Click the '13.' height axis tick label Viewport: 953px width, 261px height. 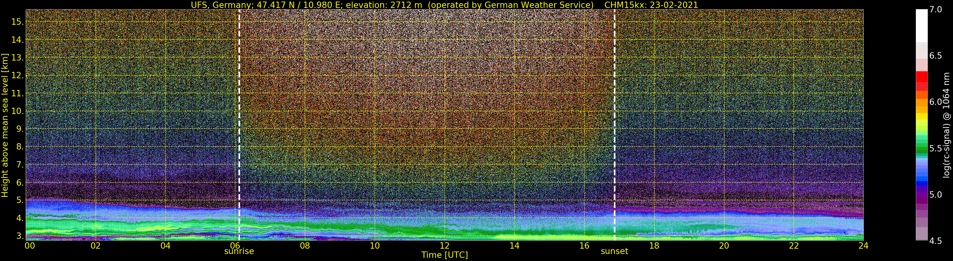tap(17, 58)
